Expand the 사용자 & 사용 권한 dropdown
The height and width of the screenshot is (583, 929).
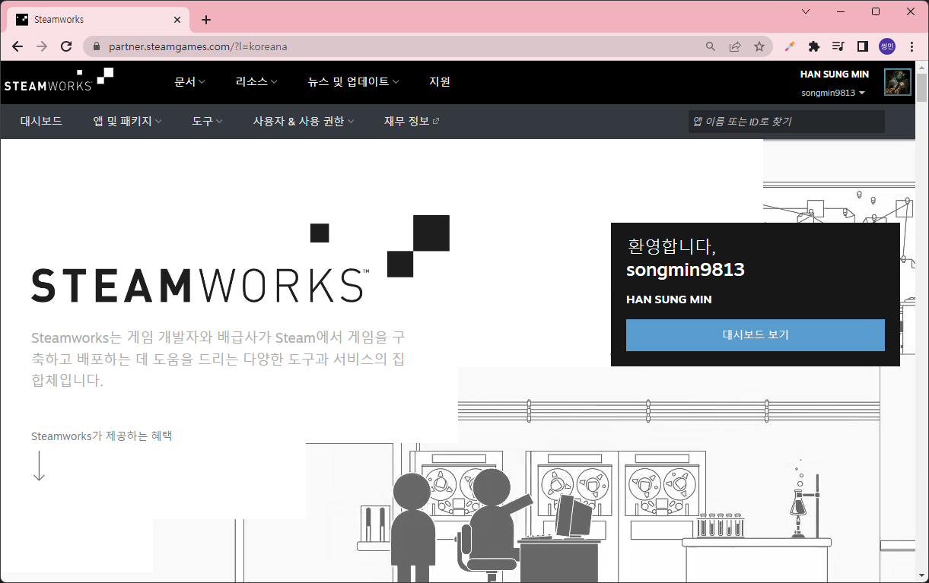pyautogui.click(x=304, y=121)
